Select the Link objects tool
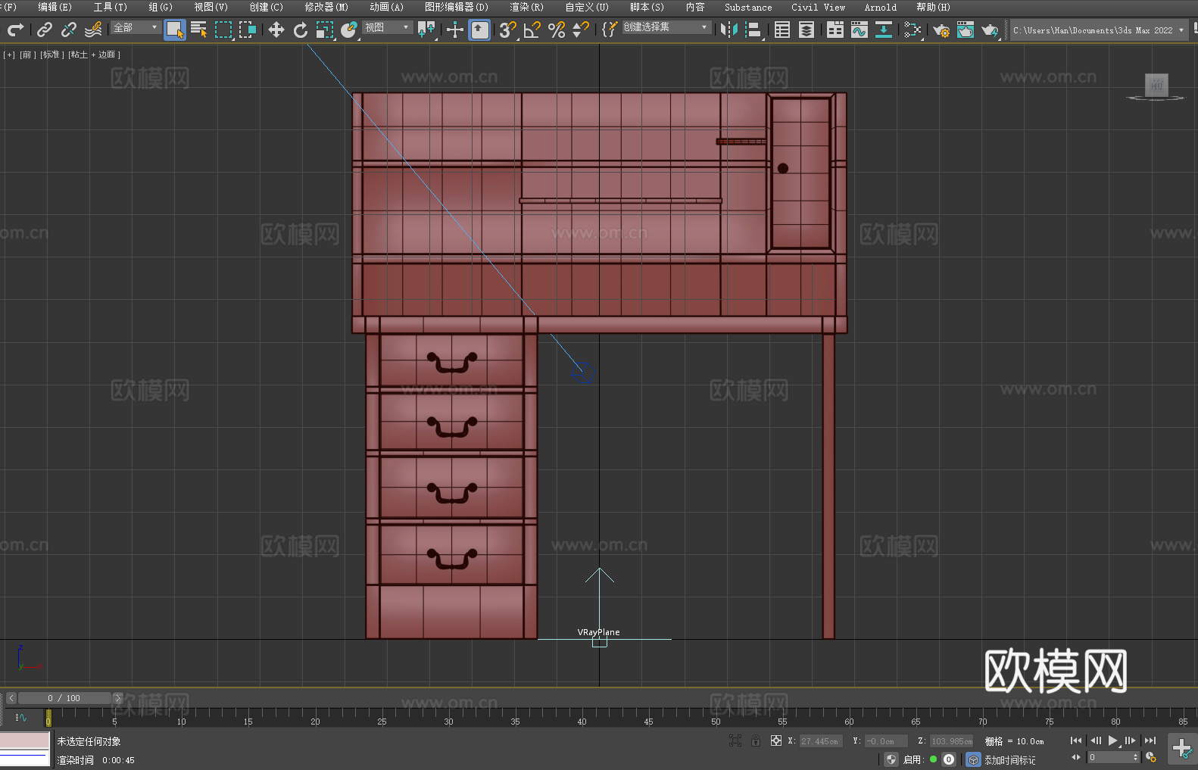Viewport: 1198px width, 770px height. [45, 30]
